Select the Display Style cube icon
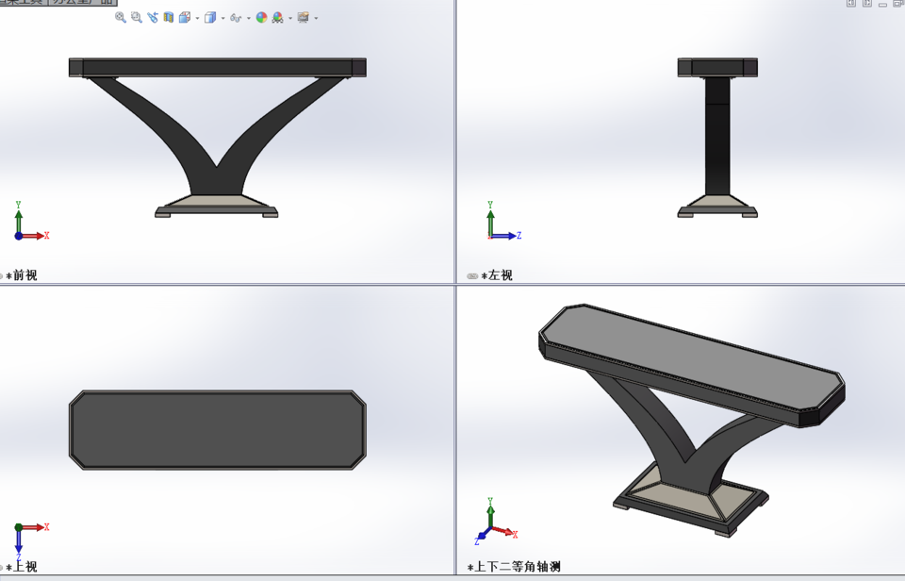The image size is (905, 581). tap(209, 16)
